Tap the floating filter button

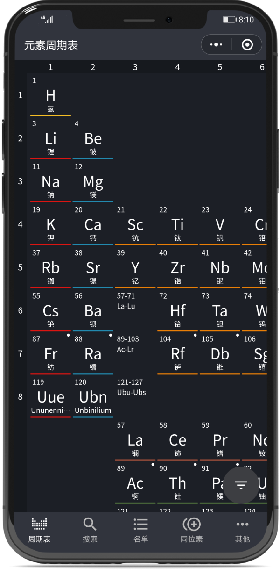(x=241, y=485)
